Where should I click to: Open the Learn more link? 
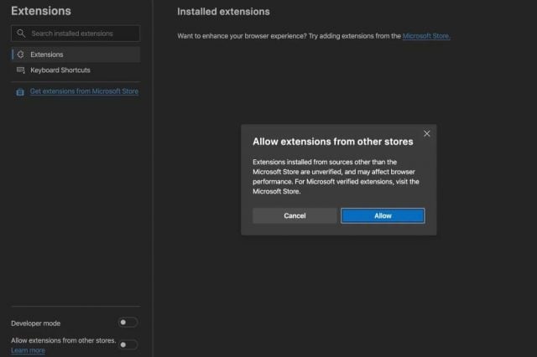tap(28, 350)
